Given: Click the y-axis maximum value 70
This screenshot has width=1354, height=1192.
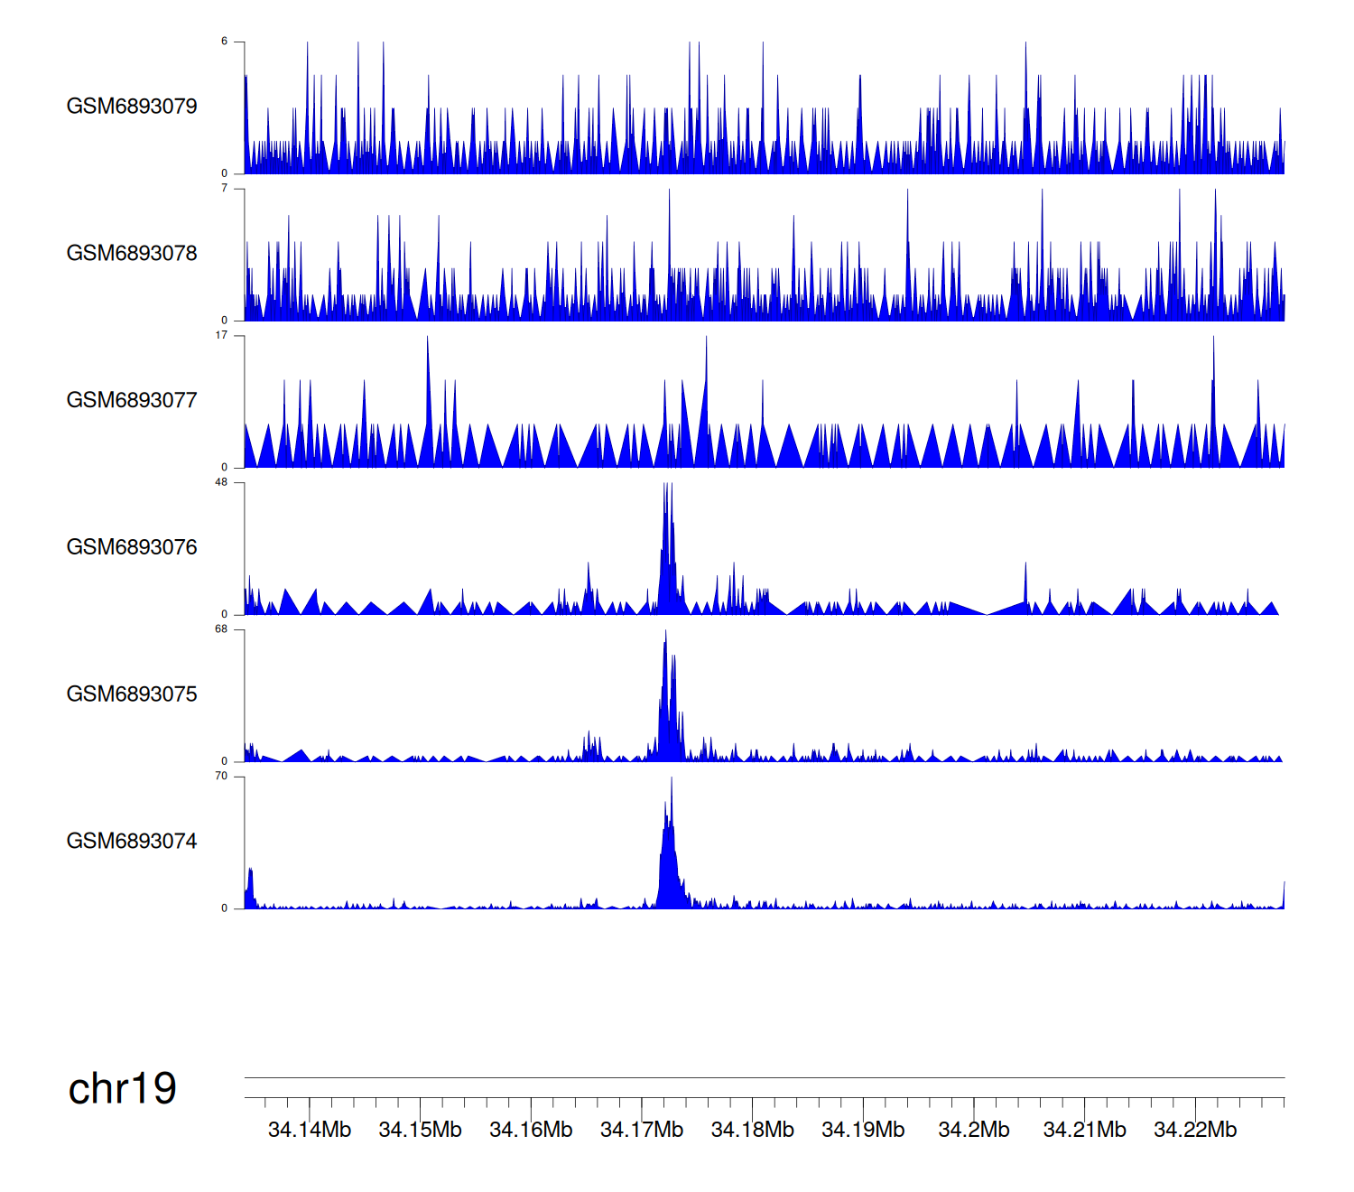Looking at the screenshot, I should point(221,777).
